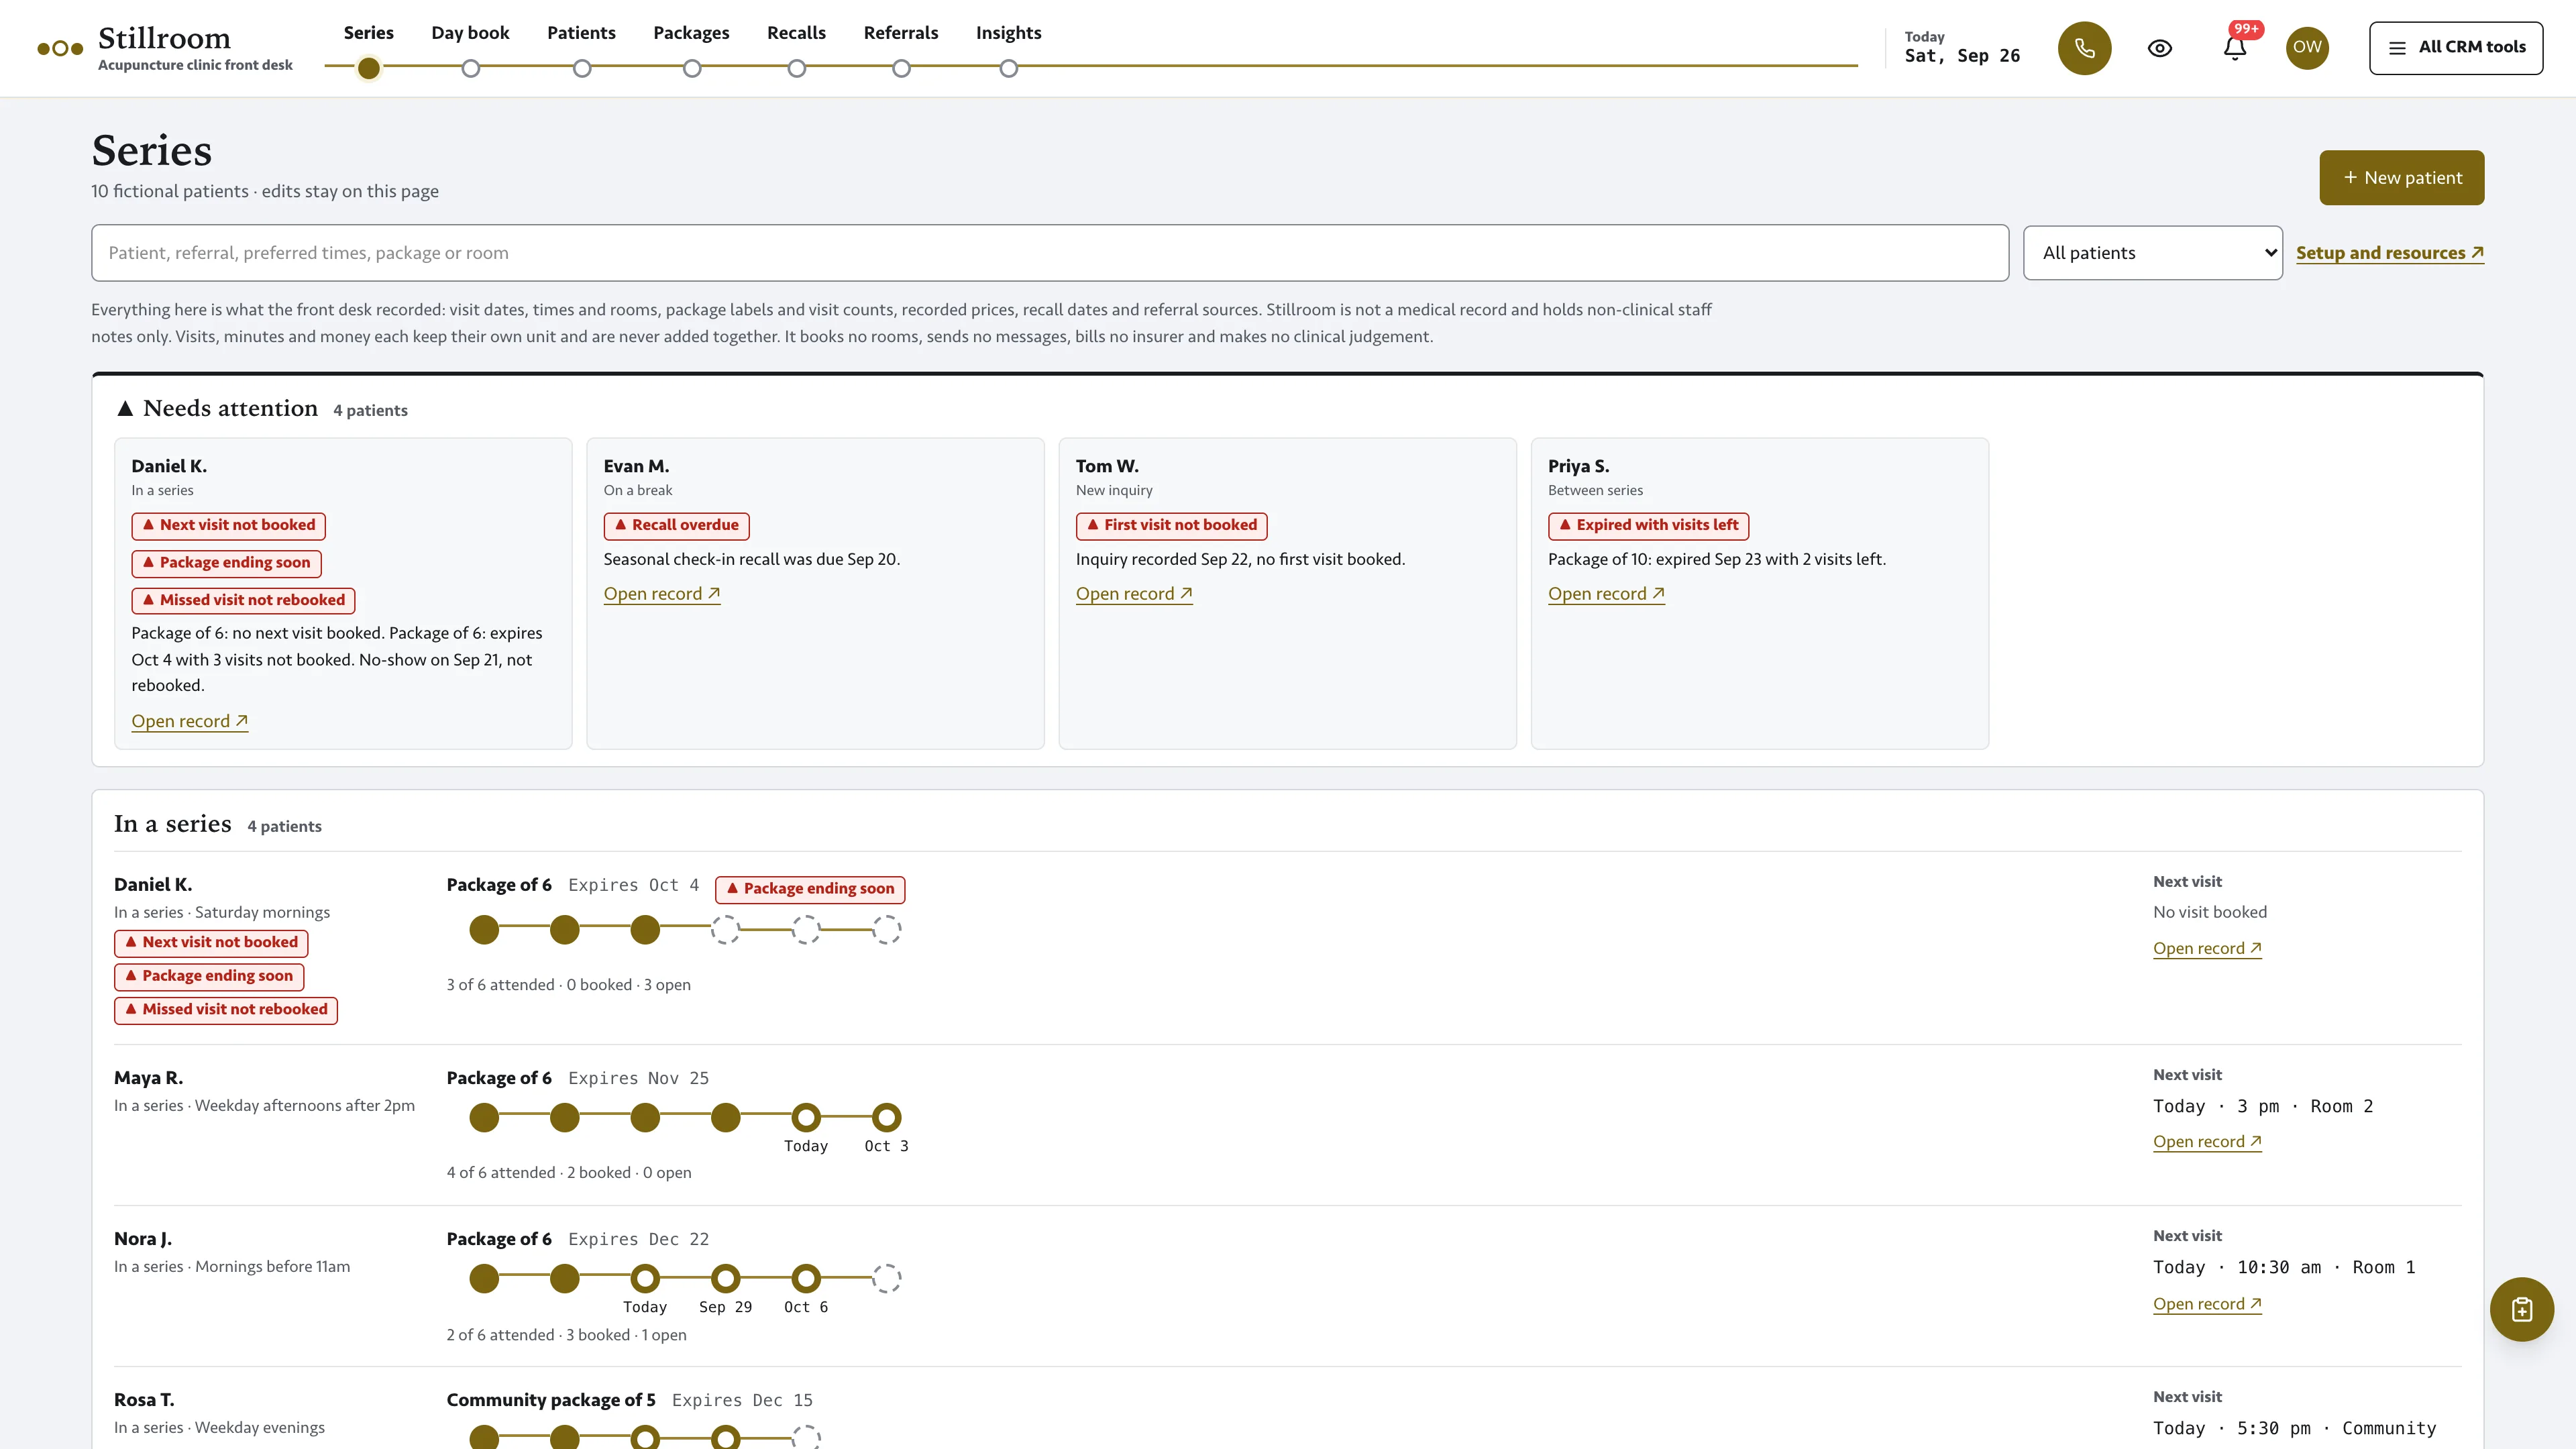The width and height of the screenshot is (2576, 1449).
Task: Click Rosa T. patient name
Action: (x=144, y=1400)
